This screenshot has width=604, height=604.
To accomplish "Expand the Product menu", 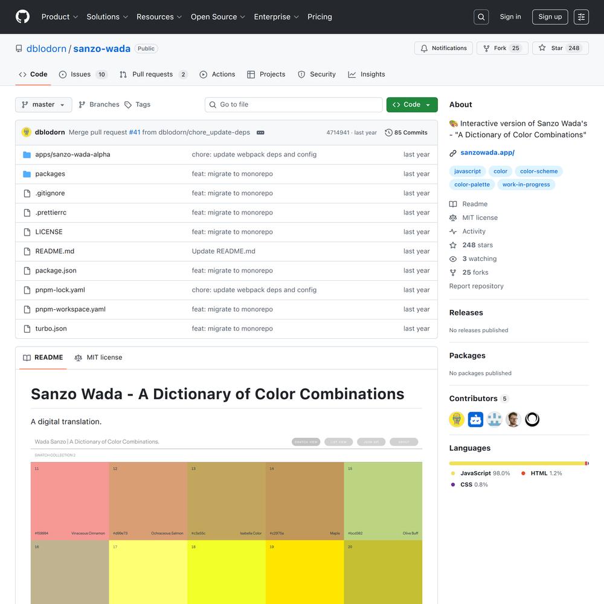I will coord(60,17).
